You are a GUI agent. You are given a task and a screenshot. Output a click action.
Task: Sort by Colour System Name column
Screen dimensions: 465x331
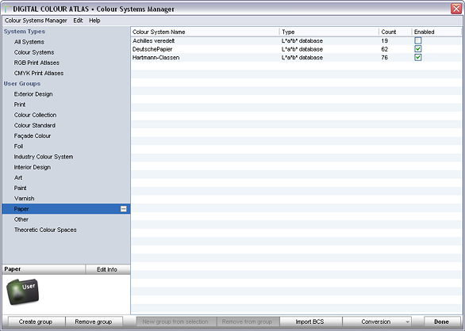tap(206, 32)
